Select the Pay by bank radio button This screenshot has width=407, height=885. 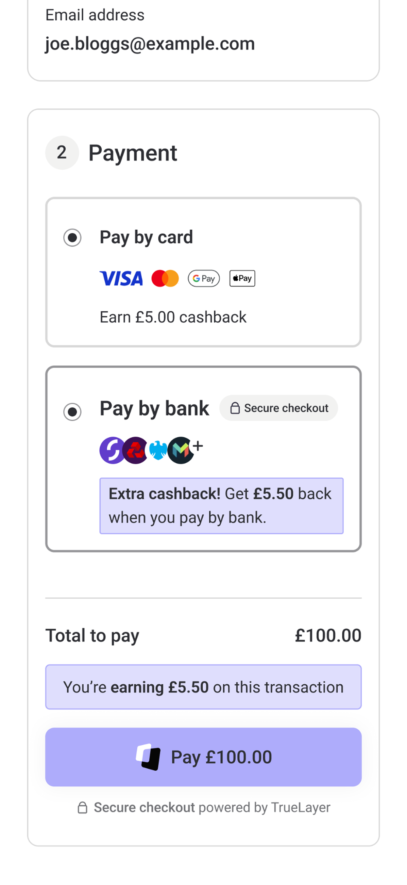(x=72, y=412)
